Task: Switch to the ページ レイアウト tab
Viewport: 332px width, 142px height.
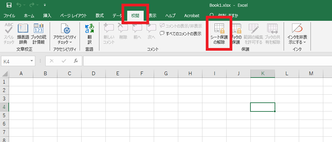Action: (x=74, y=16)
